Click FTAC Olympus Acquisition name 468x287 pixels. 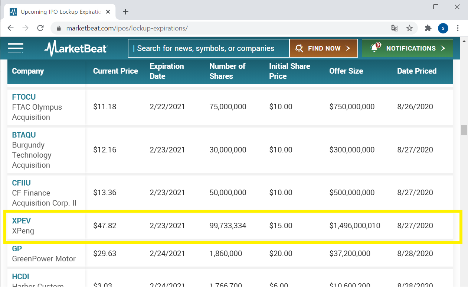(37, 112)
